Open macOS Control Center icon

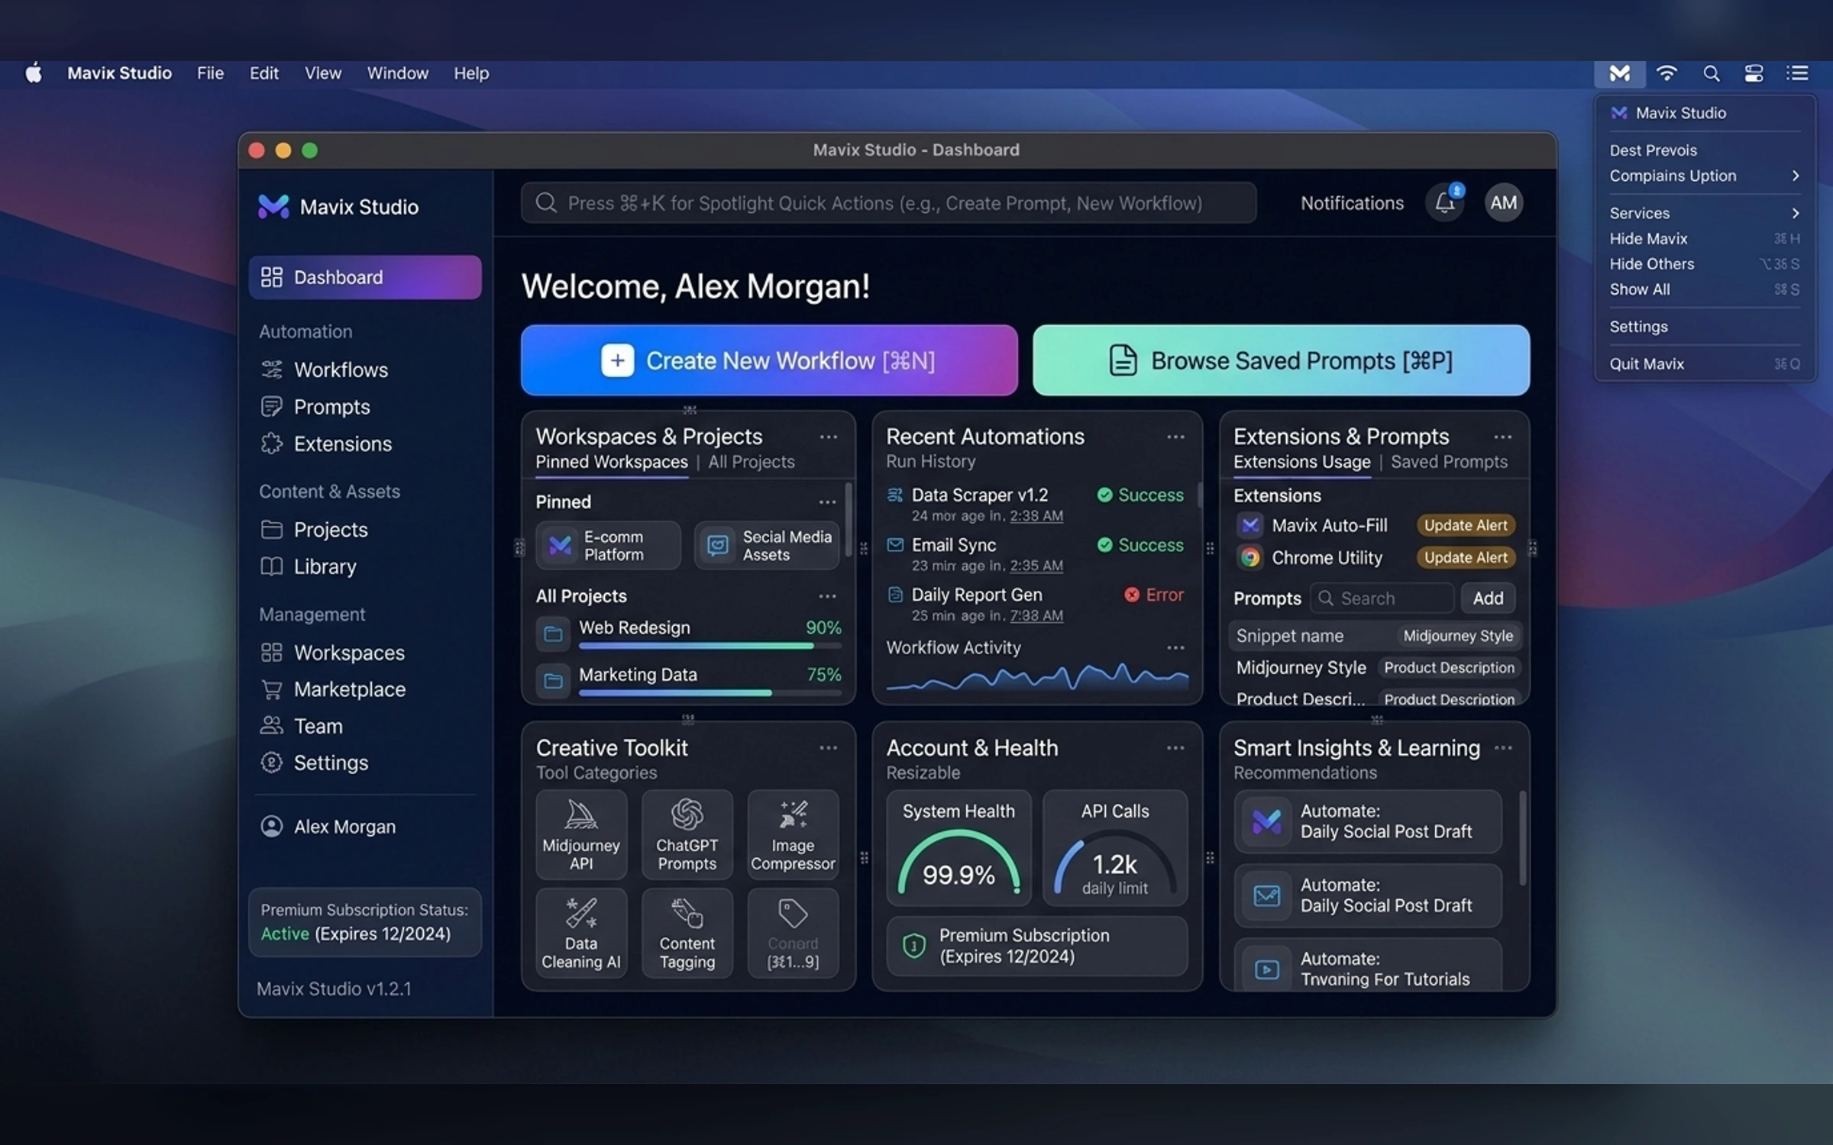(x=1754, y=73)
